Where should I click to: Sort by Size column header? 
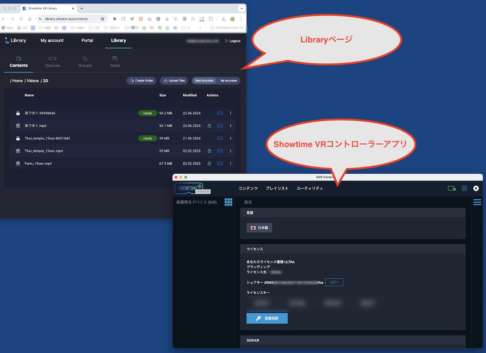163,95
